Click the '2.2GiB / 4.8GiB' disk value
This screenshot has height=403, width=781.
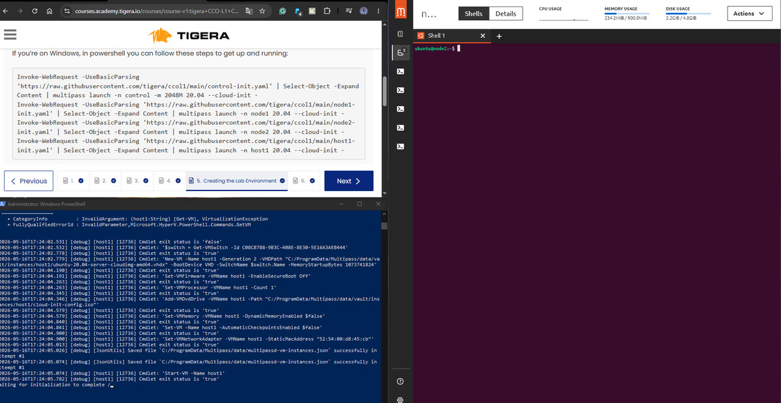coord(681,18)
